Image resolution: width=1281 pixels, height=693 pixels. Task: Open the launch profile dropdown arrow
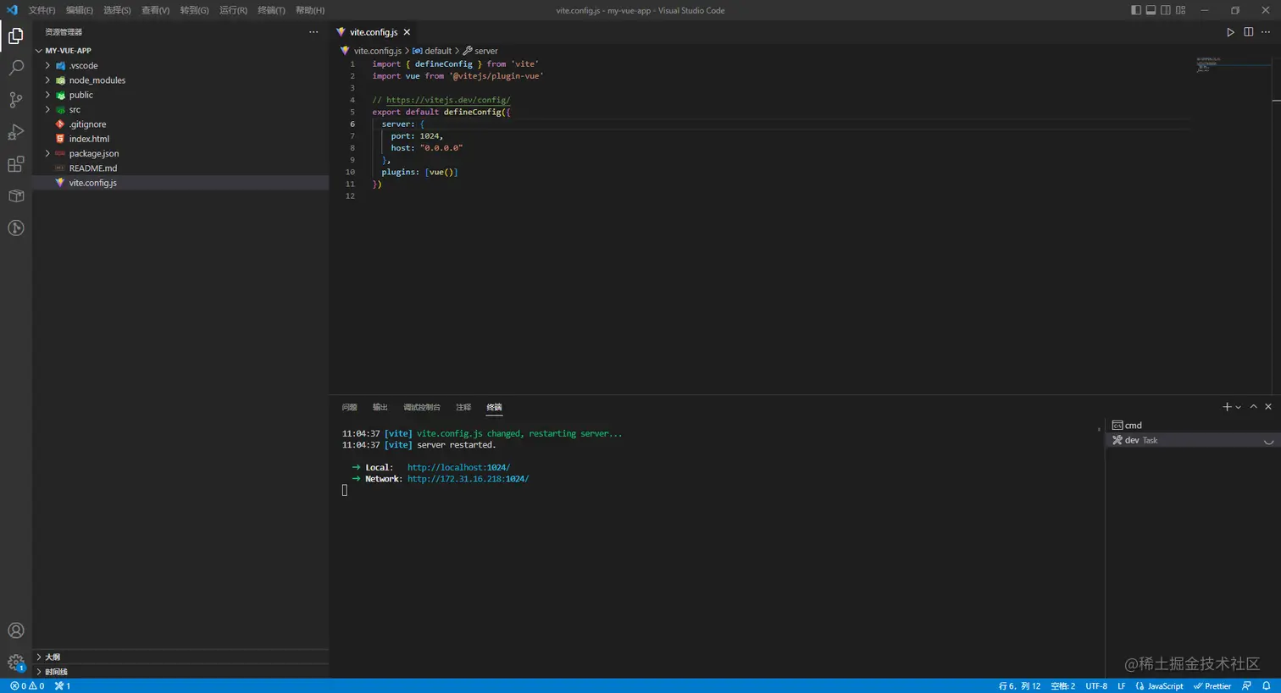[x=1239, y=407]
